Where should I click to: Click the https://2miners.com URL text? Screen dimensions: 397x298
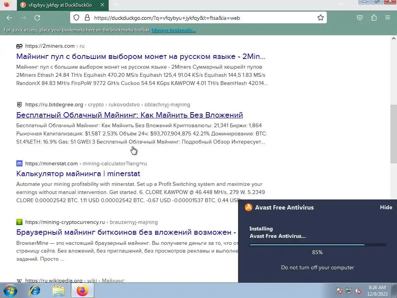(x=50, y=46)
